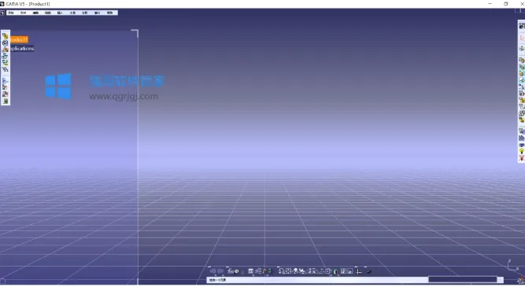Click the Pan view icon
This screenshot has height=287, width=525.
click(296, 271)
